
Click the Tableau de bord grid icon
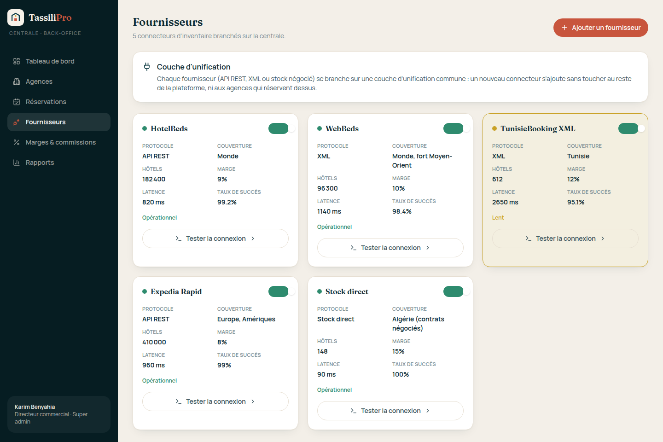[17, 61]
